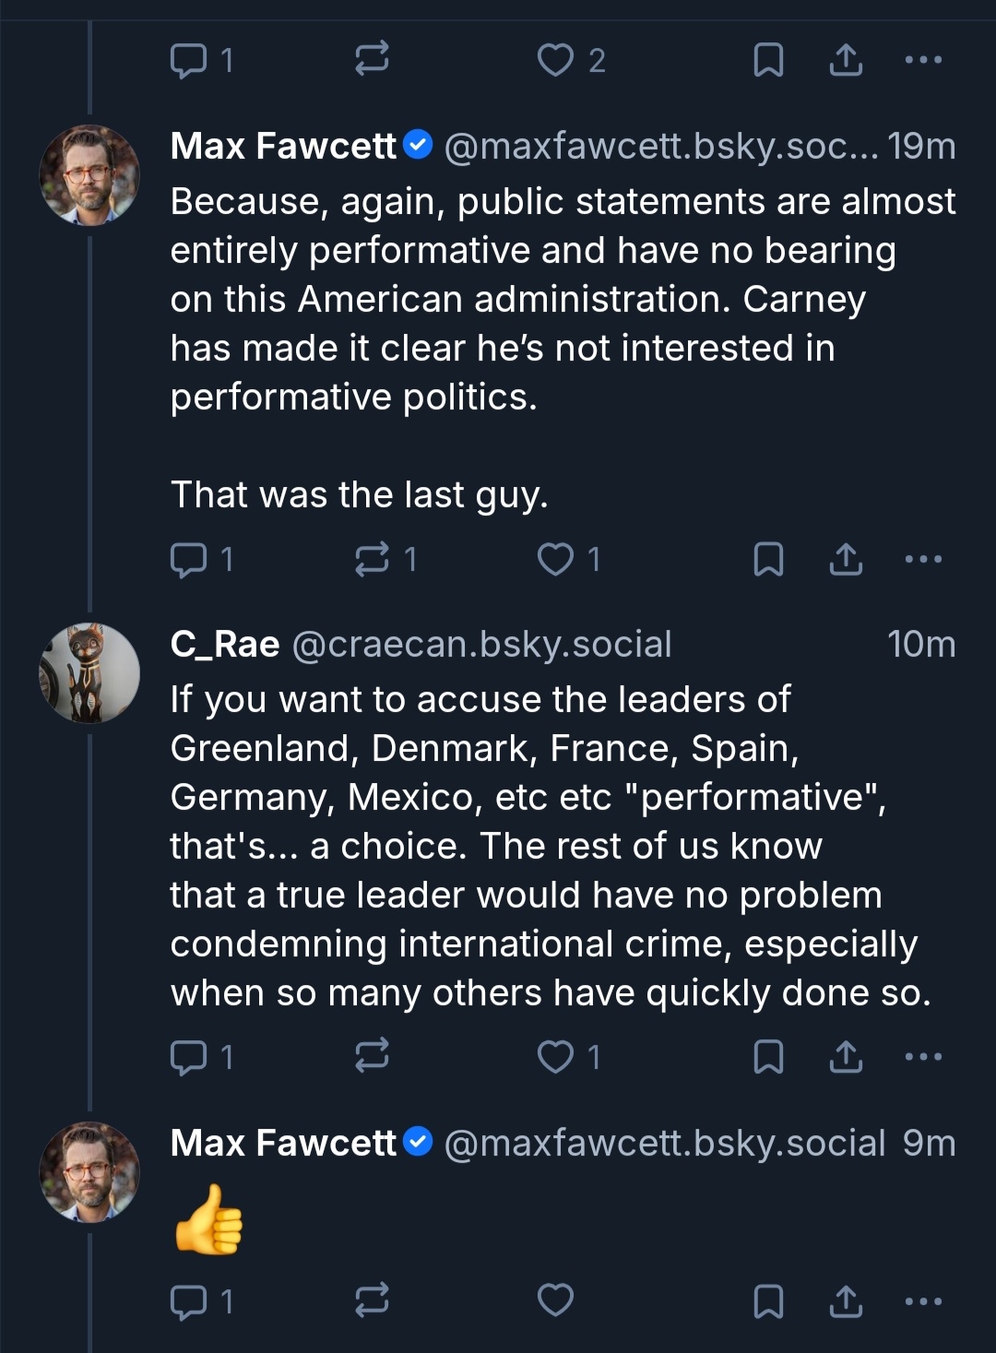Image resolution: width=996 pixels, height=1353 pixels.
Task: Like Max Fawcett's "performative politics" post
Action: click(555, 559)
